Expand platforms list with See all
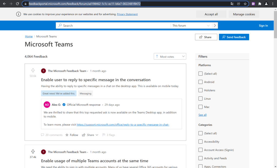 202,115
